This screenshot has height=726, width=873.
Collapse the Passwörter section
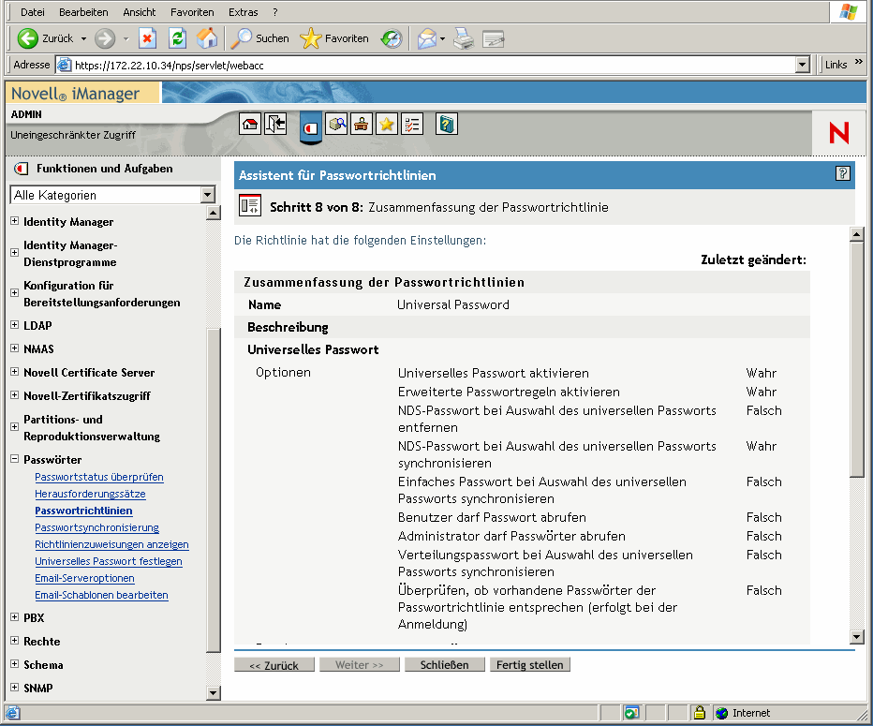(x=14, y=460)
